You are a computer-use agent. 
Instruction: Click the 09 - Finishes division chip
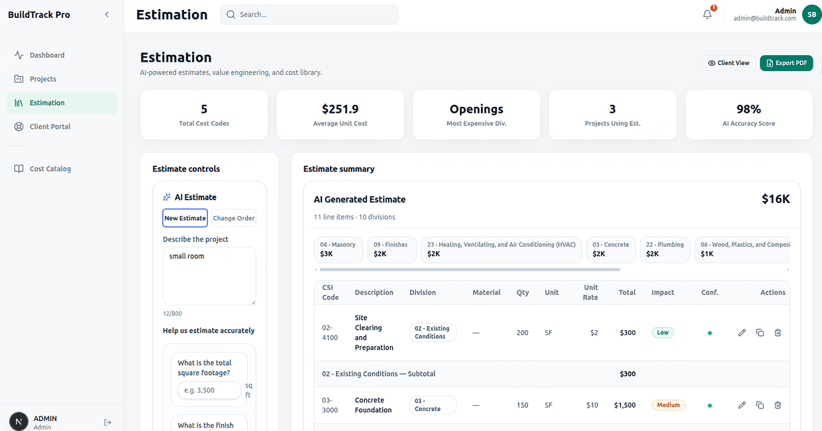point(391,249)
